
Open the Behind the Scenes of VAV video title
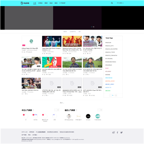[x=72, y=49]
